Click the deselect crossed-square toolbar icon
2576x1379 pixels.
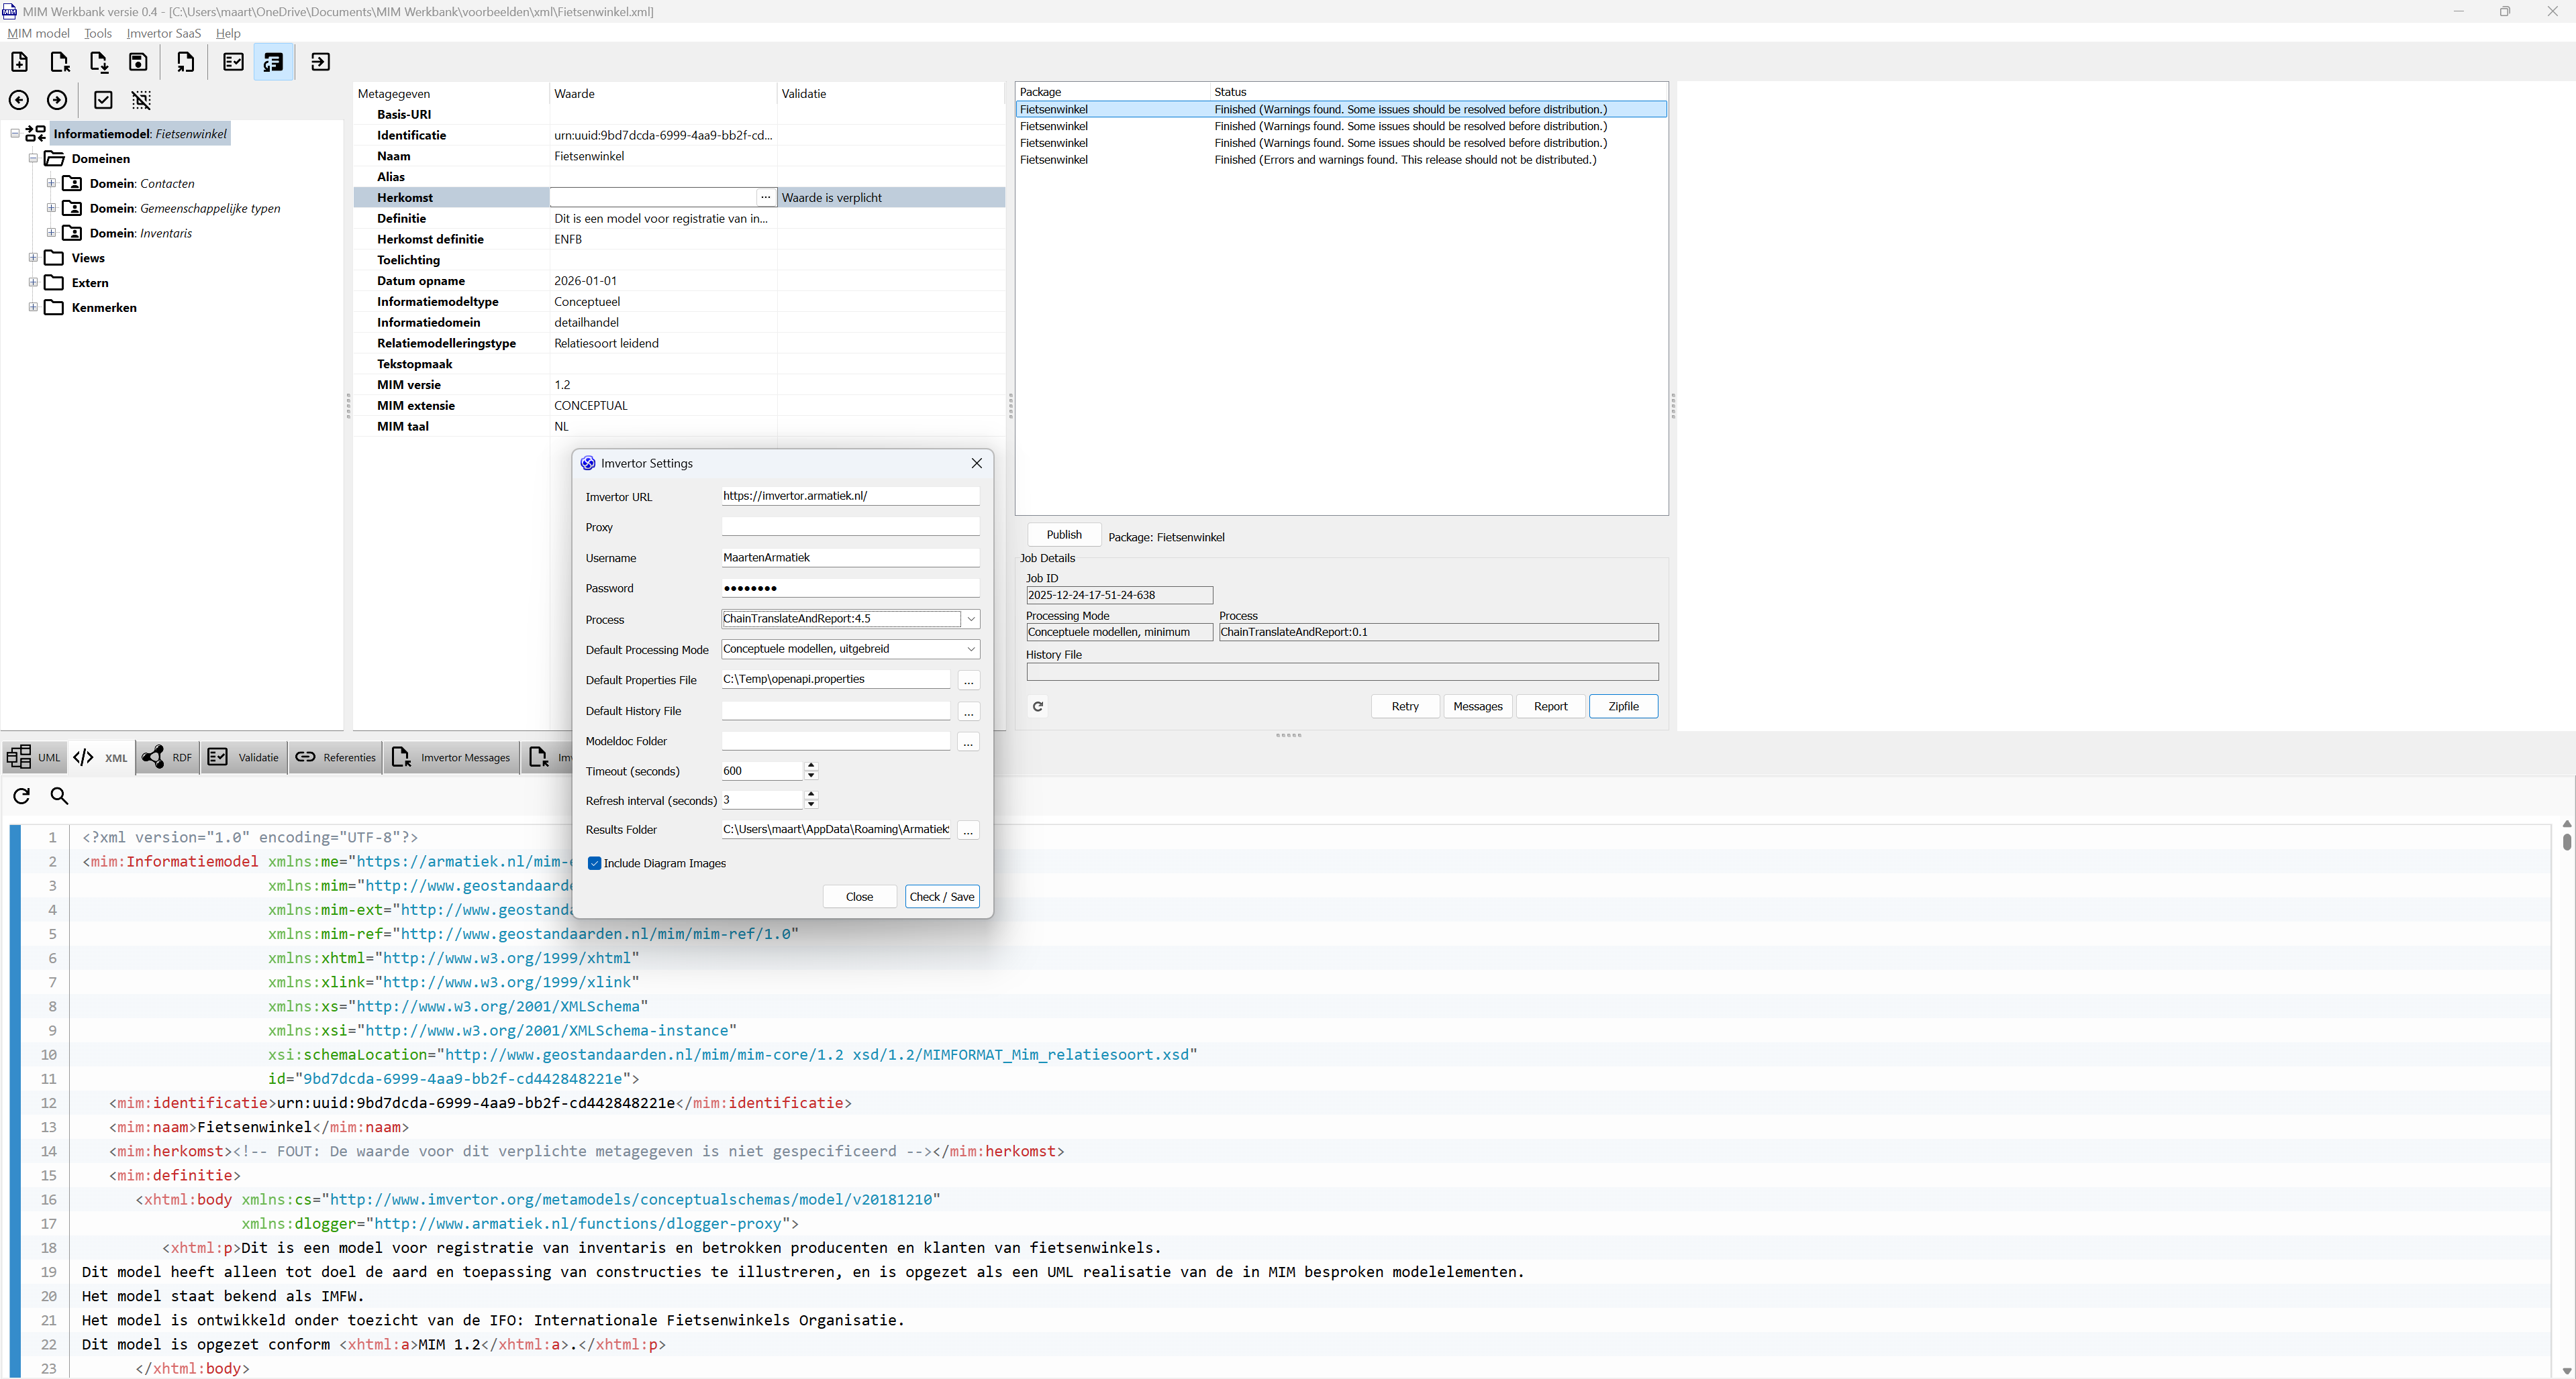141,100
